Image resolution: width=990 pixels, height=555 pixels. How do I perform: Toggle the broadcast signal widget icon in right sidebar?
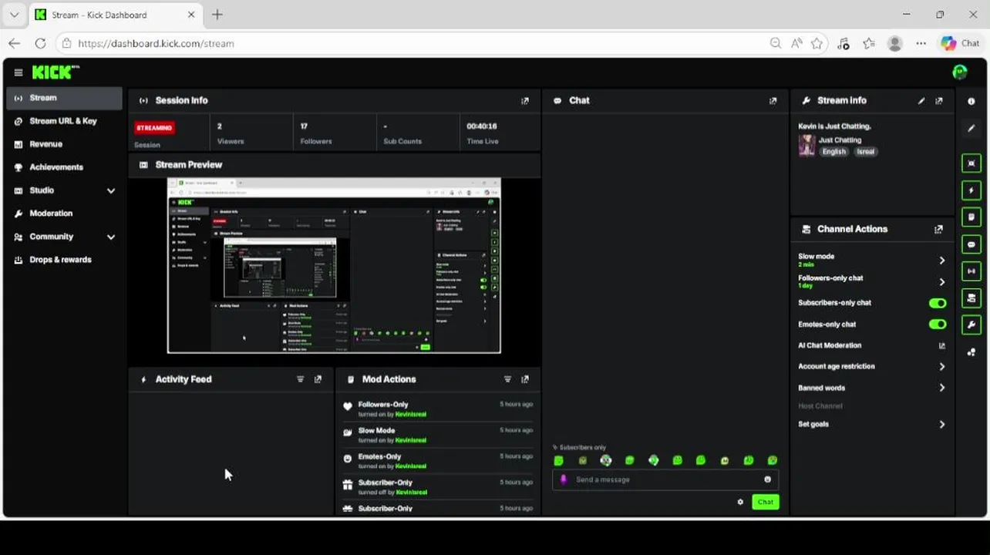click(971, 271)
